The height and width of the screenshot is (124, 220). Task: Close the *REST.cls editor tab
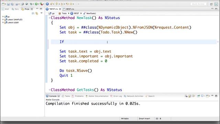pyautogui.click(x=60, y=9)
